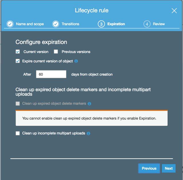
Task: Check Clean up incomplete multipart uploads
Action: coord(18,133)
